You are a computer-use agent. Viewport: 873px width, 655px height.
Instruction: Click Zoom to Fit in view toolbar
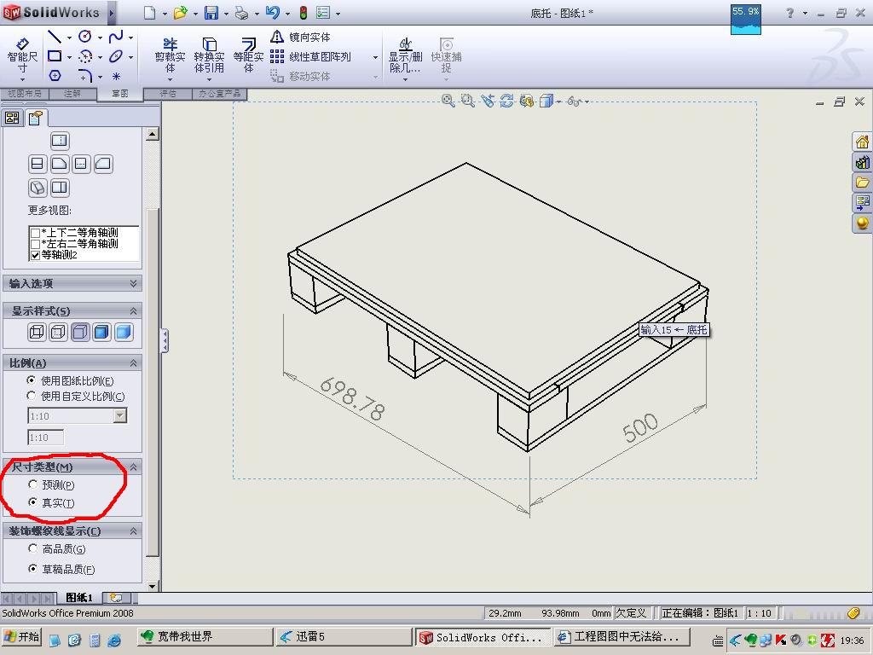click(448, 101)
